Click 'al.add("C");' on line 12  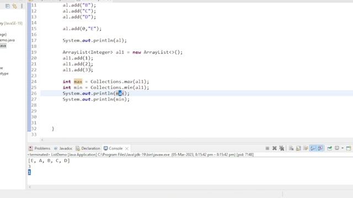[x=79, y=11]
